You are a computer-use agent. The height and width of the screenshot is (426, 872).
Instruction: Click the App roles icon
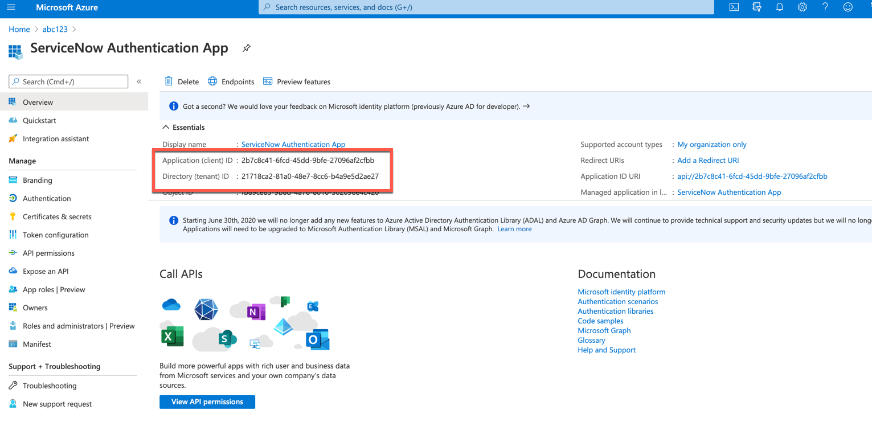13,289
